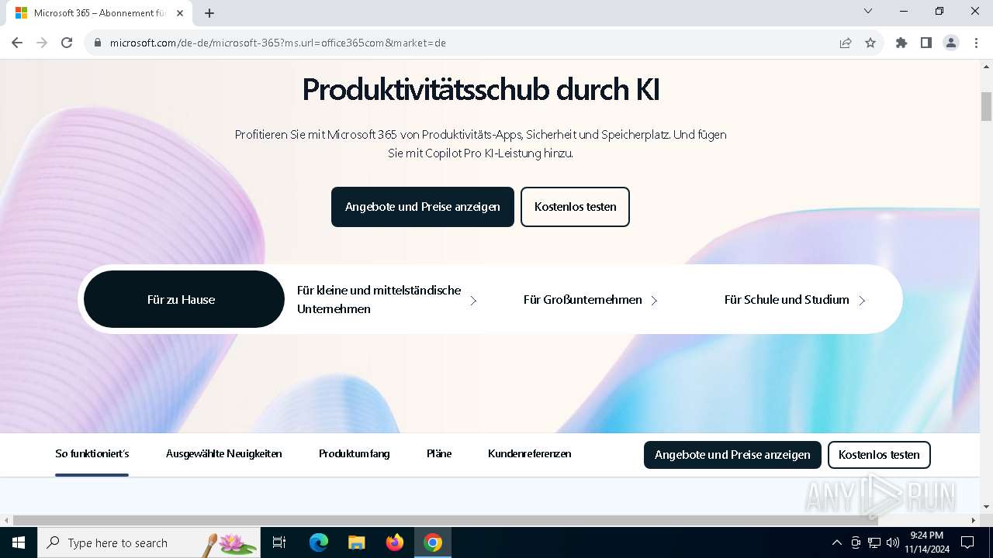Click the horizontal scrollbar right arrow
Viewport: 993px width, 558px height.
coord(974,520)
